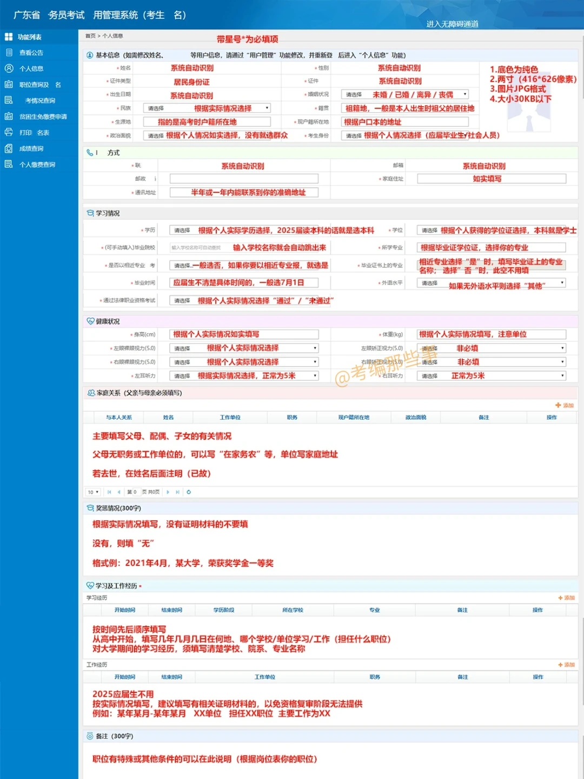Click the 毕业院校 search input
Image resolution: width=584 pixels, height=779 pixels.
click(244, 247)
